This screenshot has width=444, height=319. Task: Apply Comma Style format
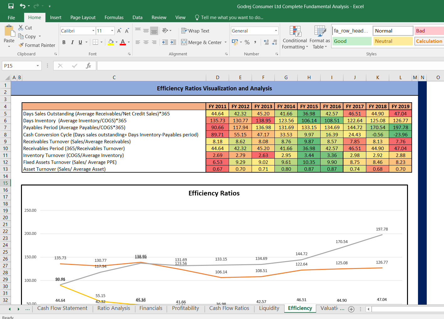click(x=255, y=42)
